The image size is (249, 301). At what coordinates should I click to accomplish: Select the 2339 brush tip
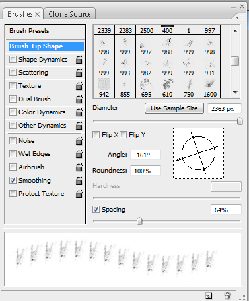point(104,30)
